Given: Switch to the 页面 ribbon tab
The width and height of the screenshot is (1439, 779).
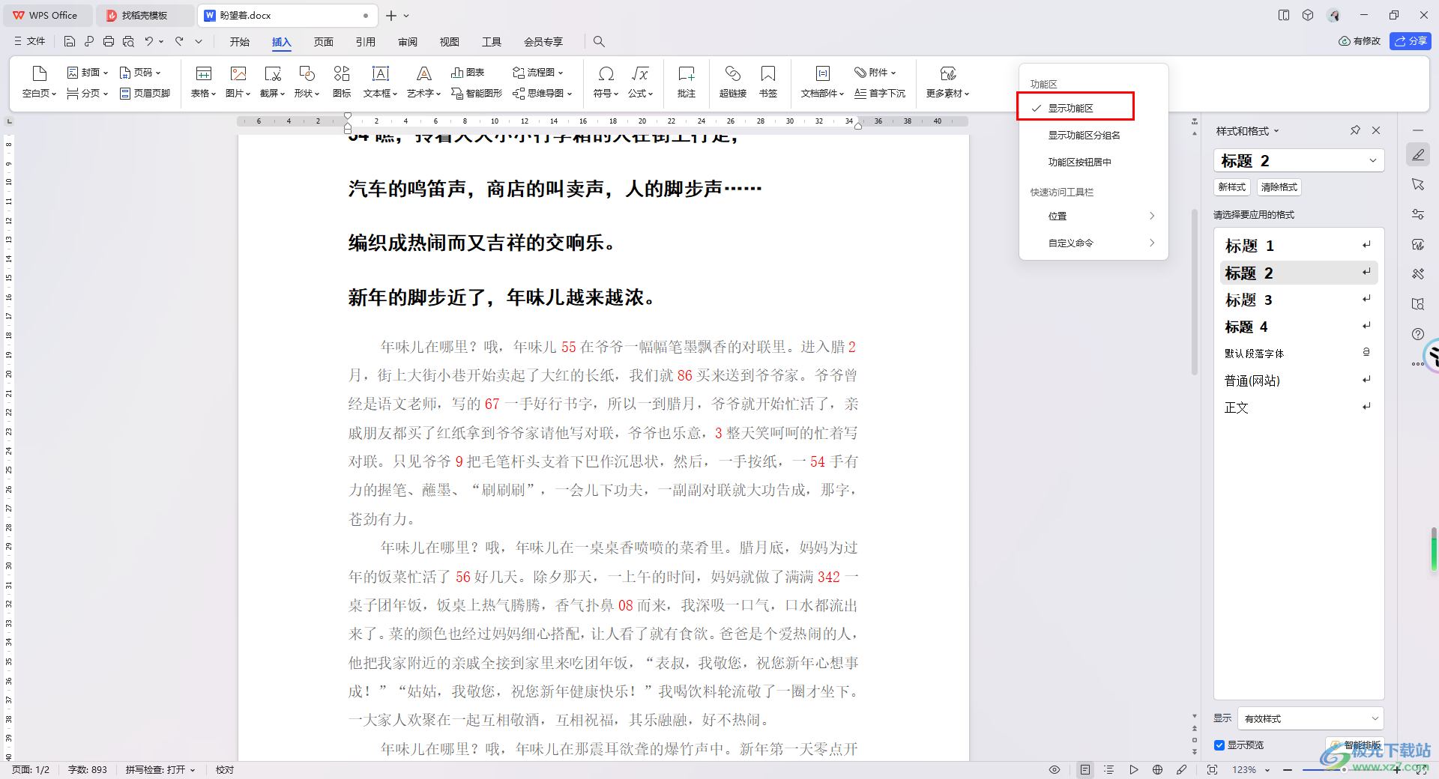Looking at the screenshot, I should click(324, 41).
